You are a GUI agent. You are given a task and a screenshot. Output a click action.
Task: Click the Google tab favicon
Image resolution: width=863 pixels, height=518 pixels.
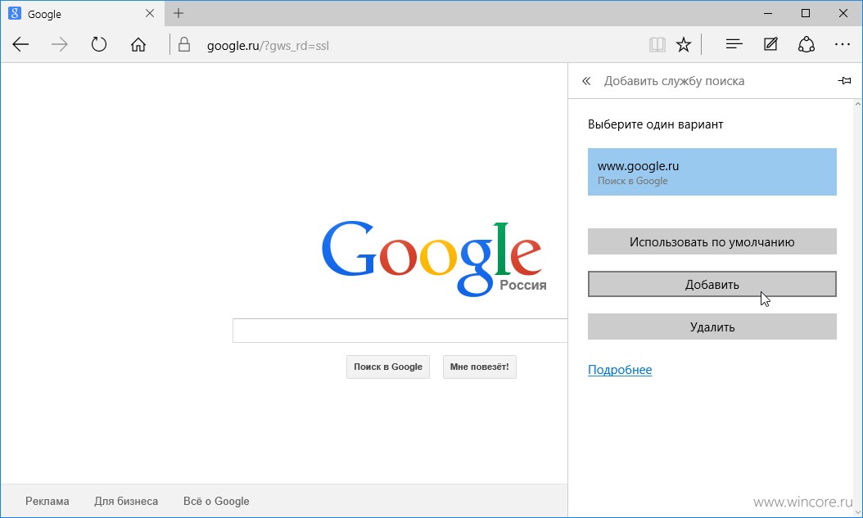15,13
